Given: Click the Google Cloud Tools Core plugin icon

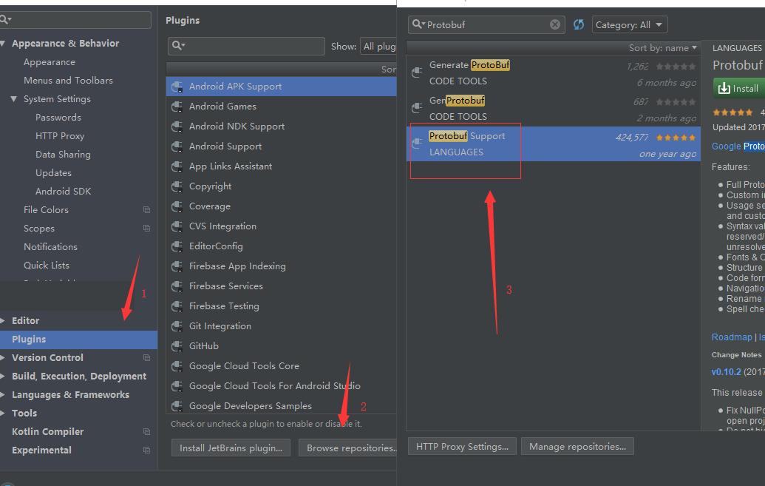Looking at the screenshot, I should click(x=177, y=366).
